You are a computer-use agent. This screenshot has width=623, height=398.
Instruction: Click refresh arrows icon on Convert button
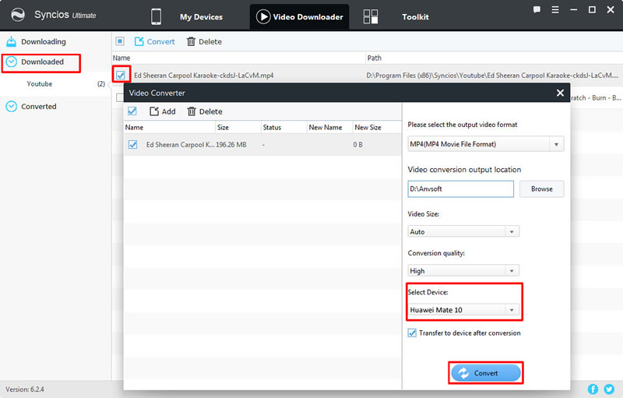(x=463, y=373)
